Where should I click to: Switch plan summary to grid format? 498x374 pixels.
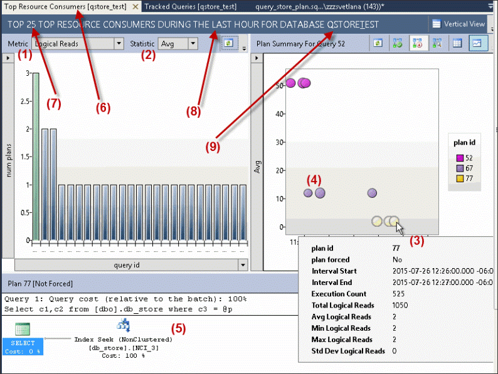point(457,43)
